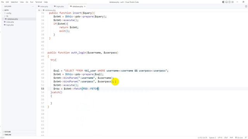Open the customize layout icon
This screenshot has height=139, width=248.
[x=232, y=2]
